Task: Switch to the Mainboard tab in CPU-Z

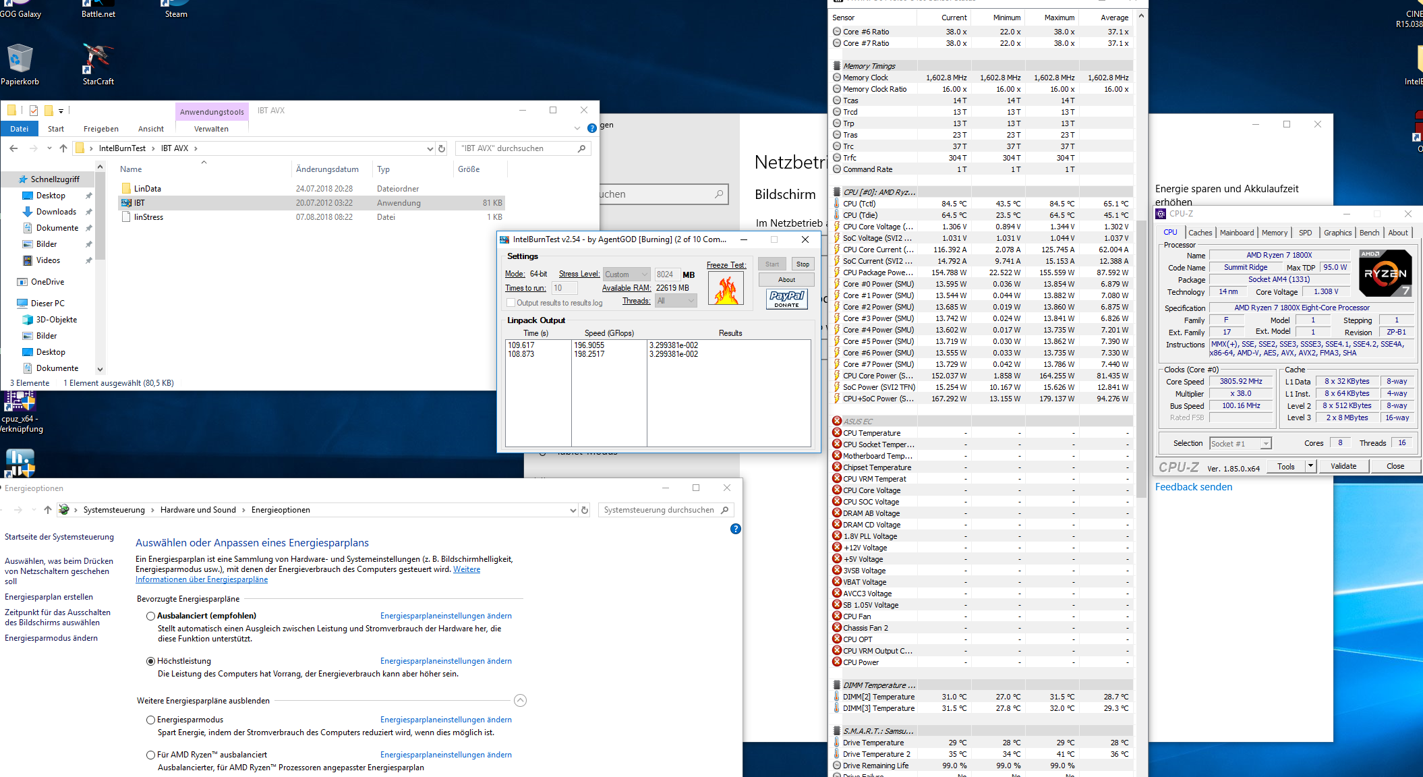Action: tap(1237, 233)
